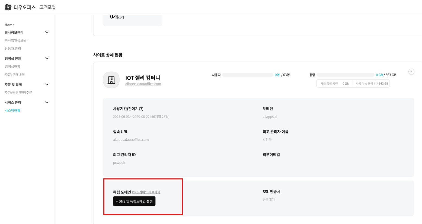Viewport: 422px width, 224px height.
Task: Click the 용량 storage progress bar
Action: (x=345, y=75)
